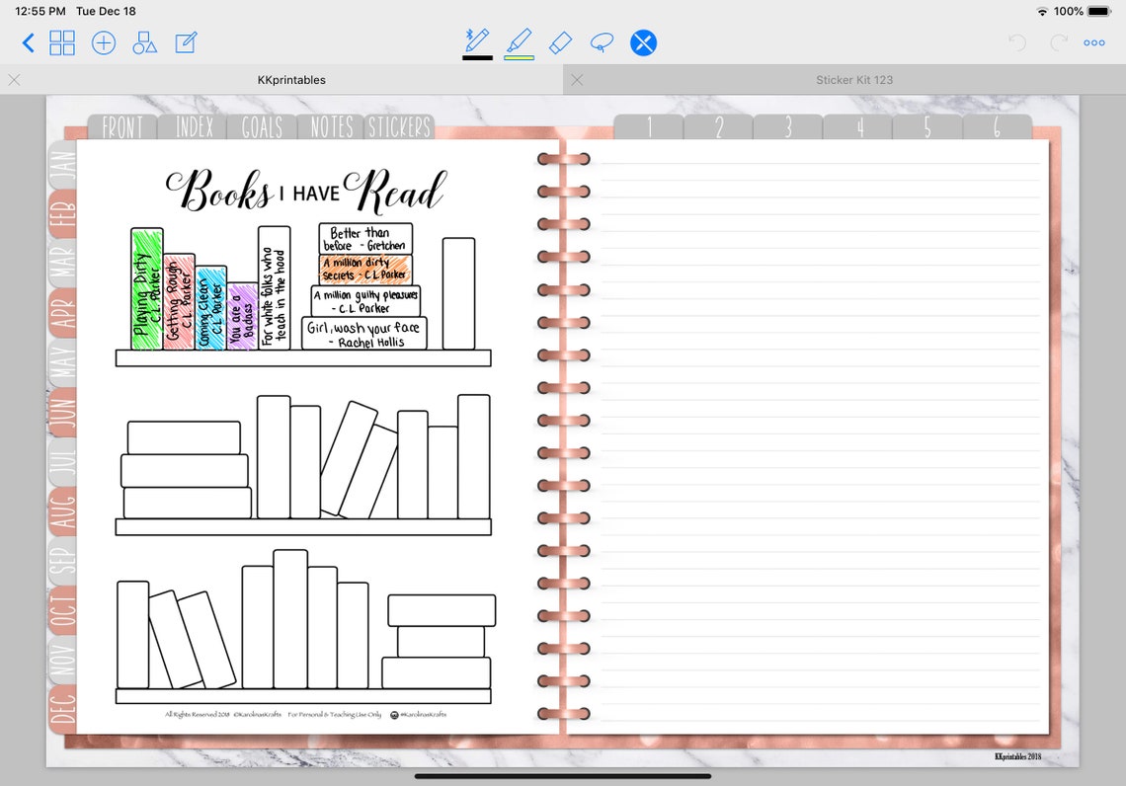The width and height of the screenshot is (1126, 786).
Task: Open the STICKERS section tab
Action: pos(400,126)
